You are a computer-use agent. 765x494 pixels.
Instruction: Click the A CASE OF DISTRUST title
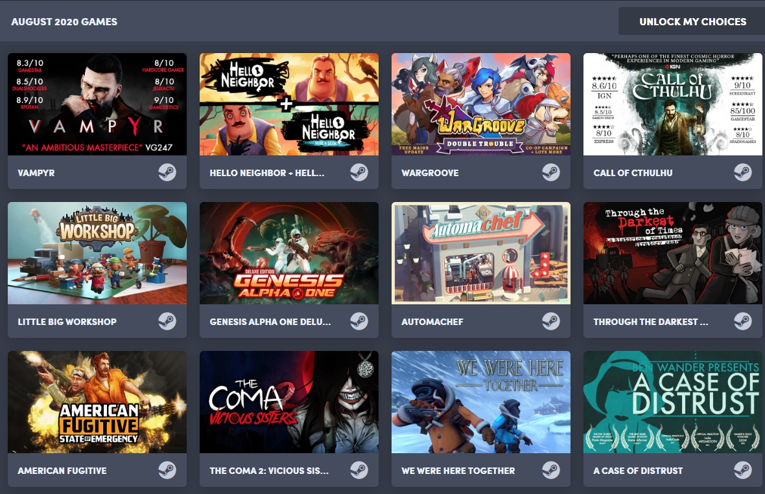click(638, 471)
